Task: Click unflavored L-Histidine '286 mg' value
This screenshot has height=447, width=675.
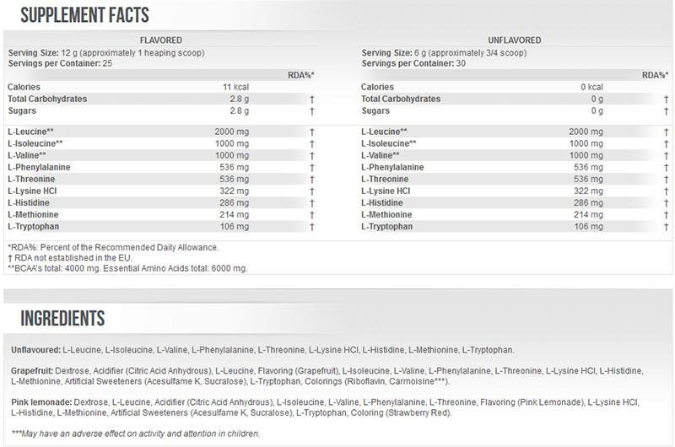Action: [588, 202]
